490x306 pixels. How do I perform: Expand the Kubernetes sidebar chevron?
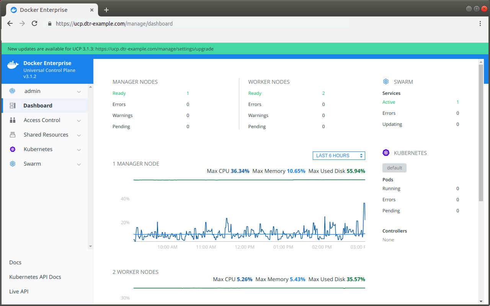[x=79, y=150]
